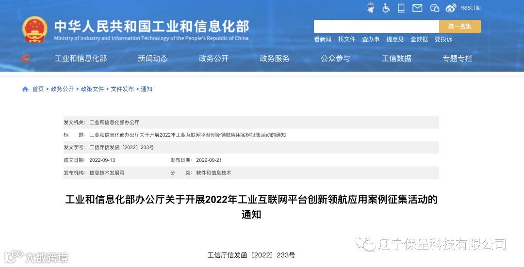Click the centered document number below the headline
The width and height of the screenshot is (524, 267).
[x=251, y=255]
